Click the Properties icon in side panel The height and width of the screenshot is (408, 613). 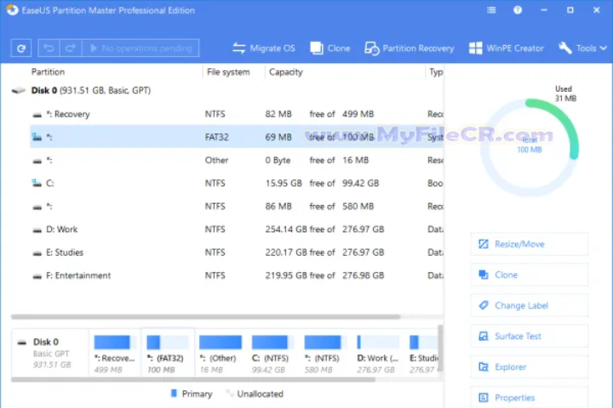tap(484, 398)
